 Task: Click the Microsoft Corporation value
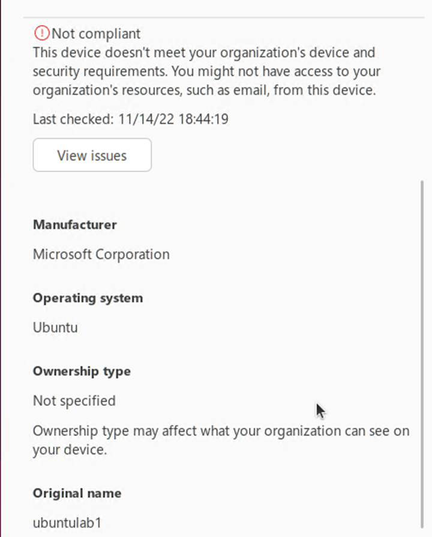tap(101, 254)
